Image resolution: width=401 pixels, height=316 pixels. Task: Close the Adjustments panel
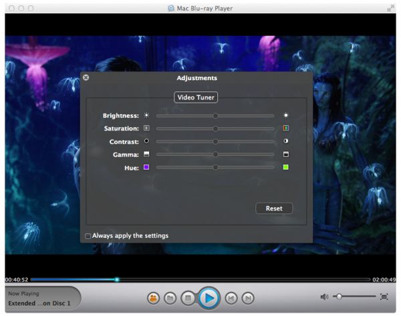coord(86,77)
